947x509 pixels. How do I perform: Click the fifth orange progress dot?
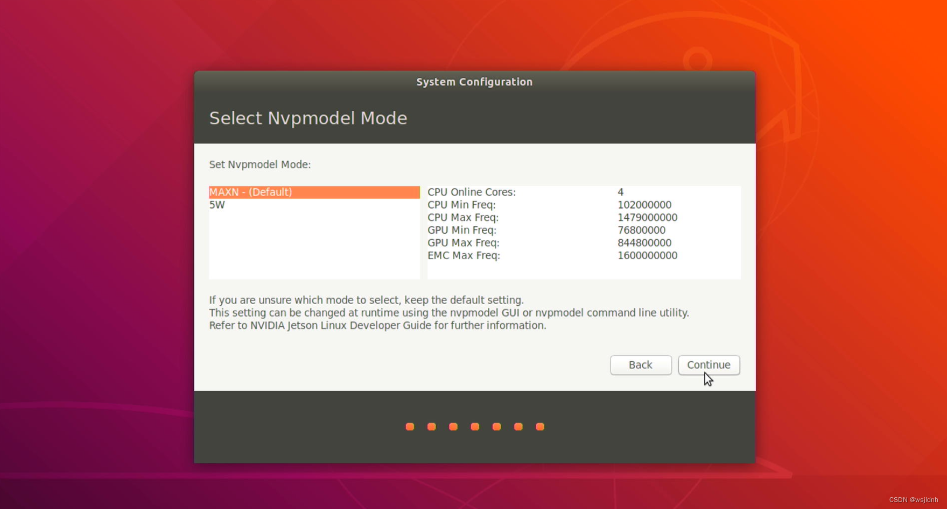point(496,426)
